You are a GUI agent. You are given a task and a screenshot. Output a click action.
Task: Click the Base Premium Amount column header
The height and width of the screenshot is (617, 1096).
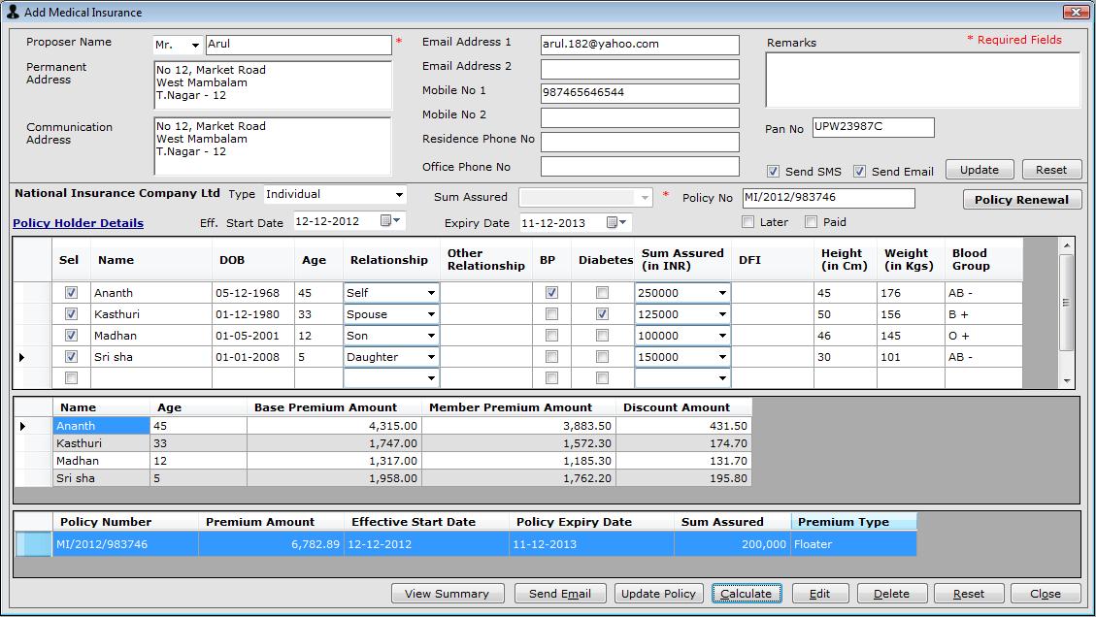coord(325,407)
